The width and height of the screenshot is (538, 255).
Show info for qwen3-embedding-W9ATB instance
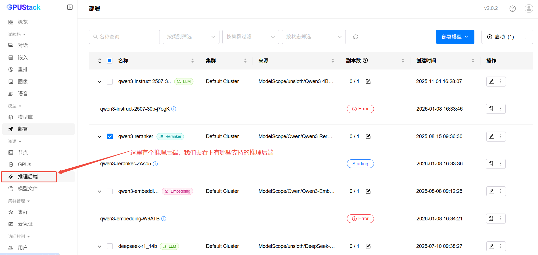(x=164, y=219)
